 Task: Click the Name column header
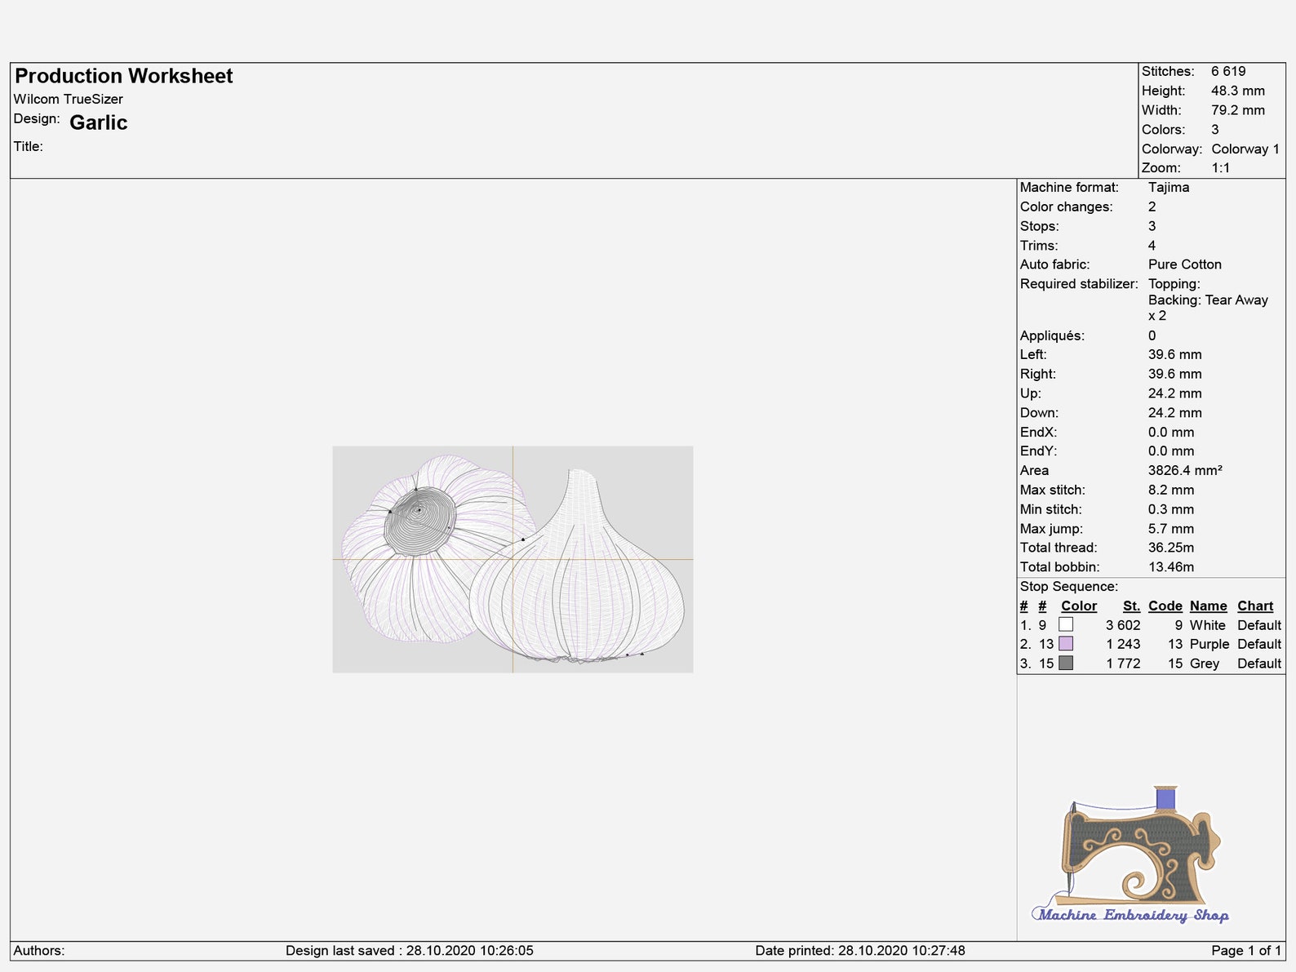[1209, 606]
